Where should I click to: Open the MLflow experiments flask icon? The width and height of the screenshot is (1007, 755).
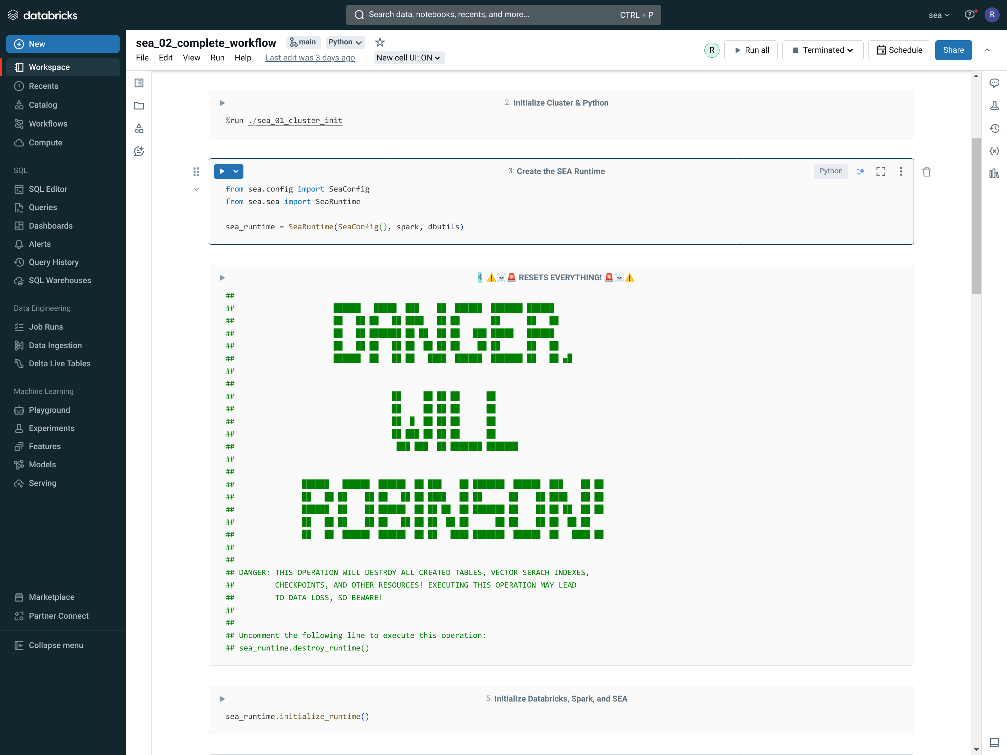[x=994, y=106]
